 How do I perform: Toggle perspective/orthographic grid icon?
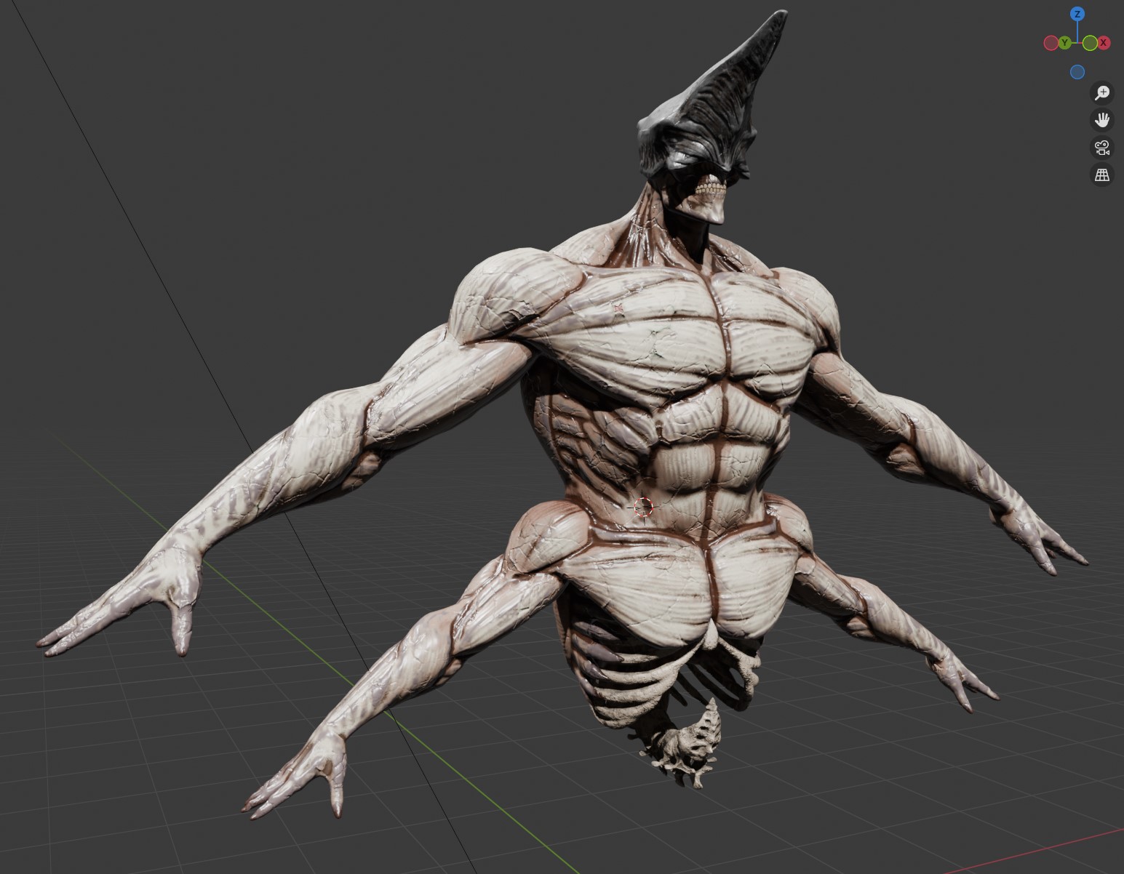click(x=1102, y=175)
